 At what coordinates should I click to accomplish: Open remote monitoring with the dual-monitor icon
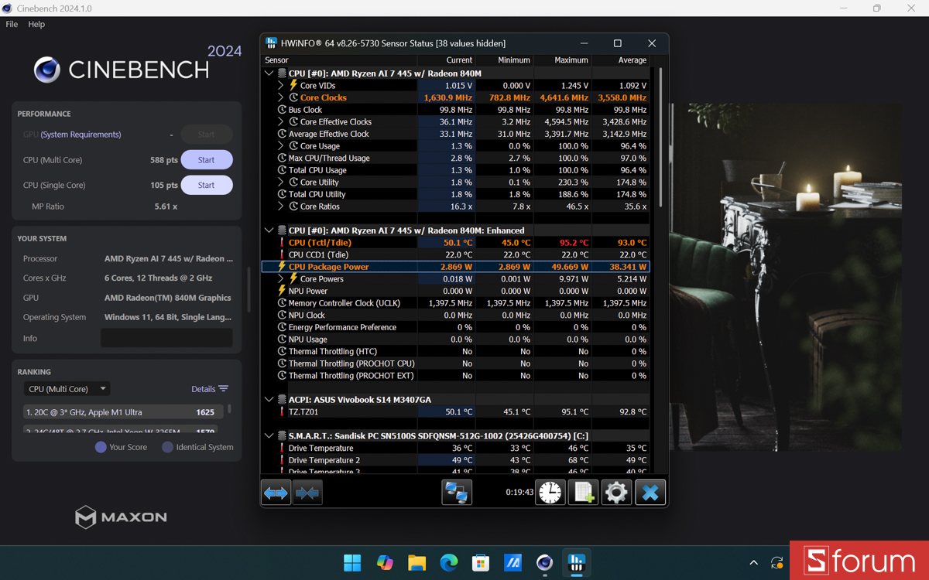coord(457,492)
